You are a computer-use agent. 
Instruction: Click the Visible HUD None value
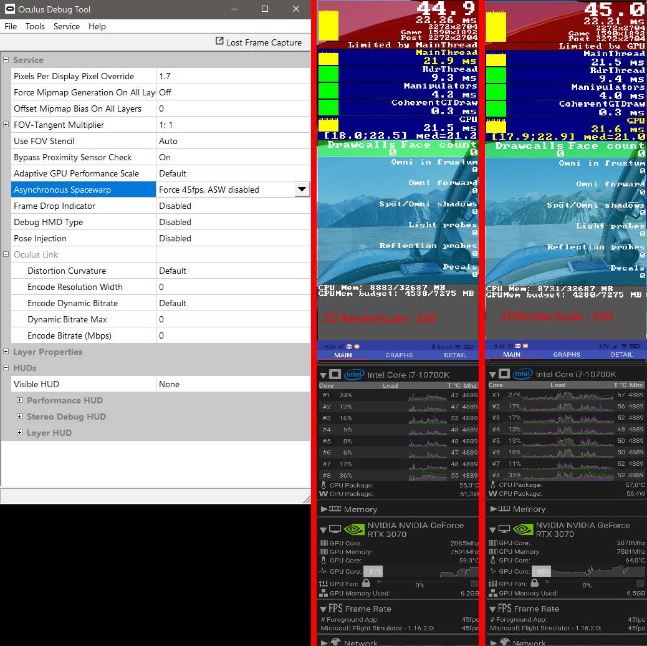[233, 384]
